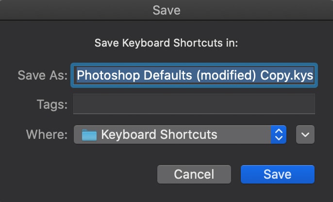Screen dimensions: 333x202
Task: Focus the empty Tags field
Action: (x=194, y=104)
